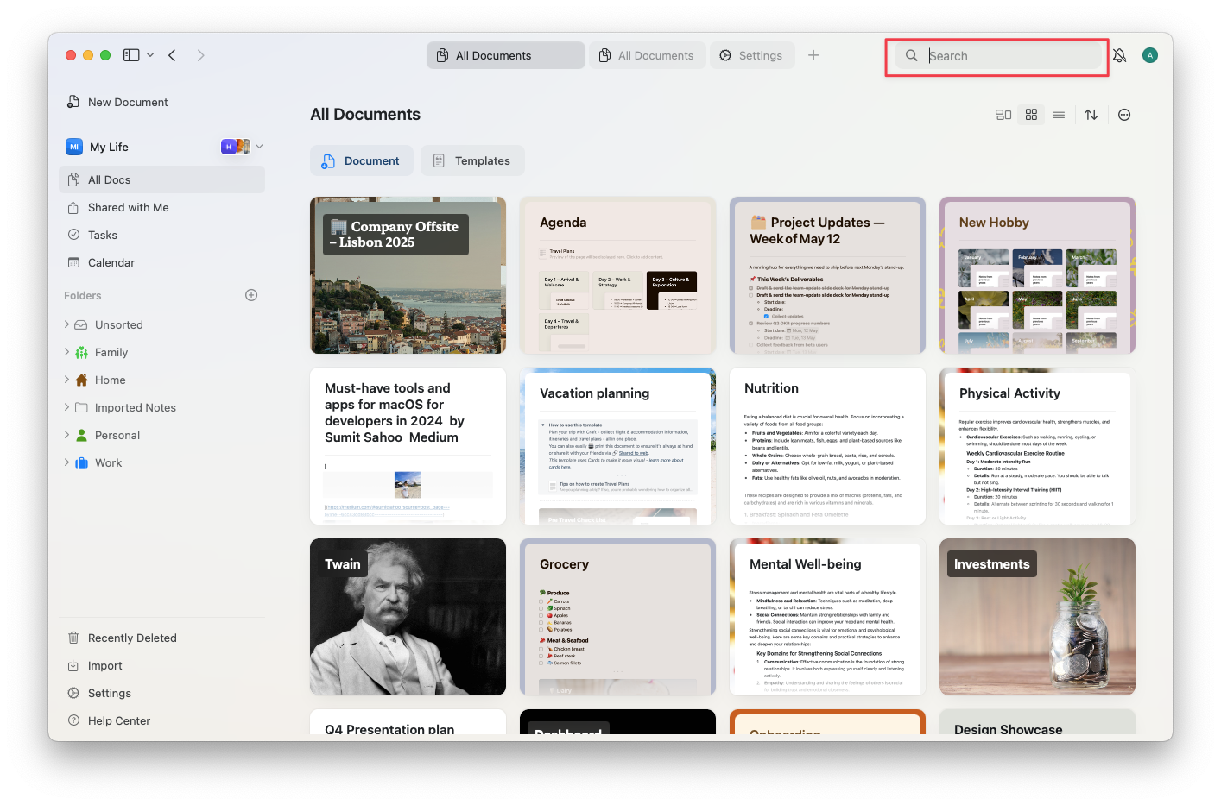This screenshot has height=805, width=1221.
Task: Add a new folder with plus icon
Action: [251, 295]
